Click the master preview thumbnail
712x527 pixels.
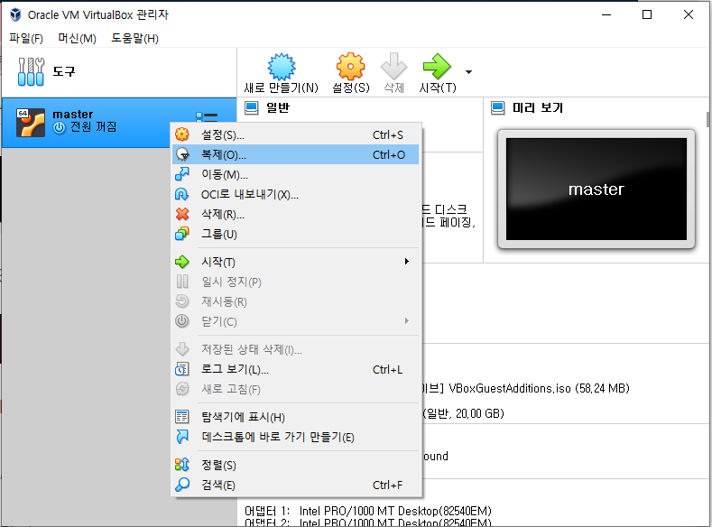click(596, 190)
